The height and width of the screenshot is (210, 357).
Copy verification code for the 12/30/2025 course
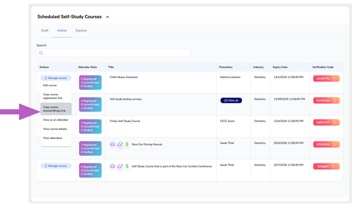pyautogui.click(x=326, y=100)
